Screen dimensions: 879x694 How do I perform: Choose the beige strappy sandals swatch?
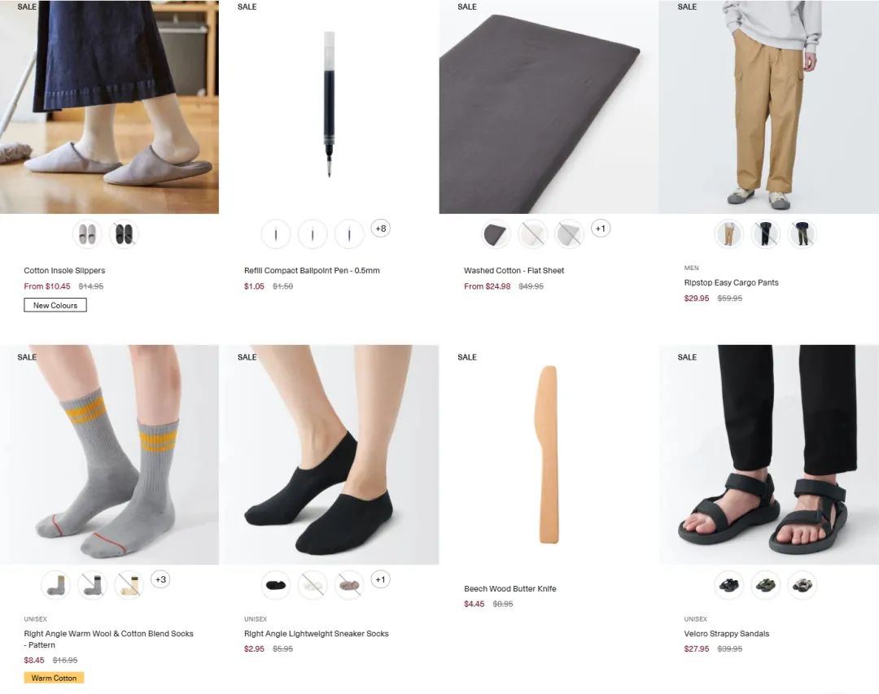coord(802,585)
